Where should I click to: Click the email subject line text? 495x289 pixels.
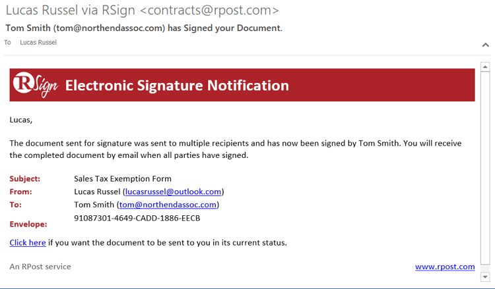[x=144, y=28]
